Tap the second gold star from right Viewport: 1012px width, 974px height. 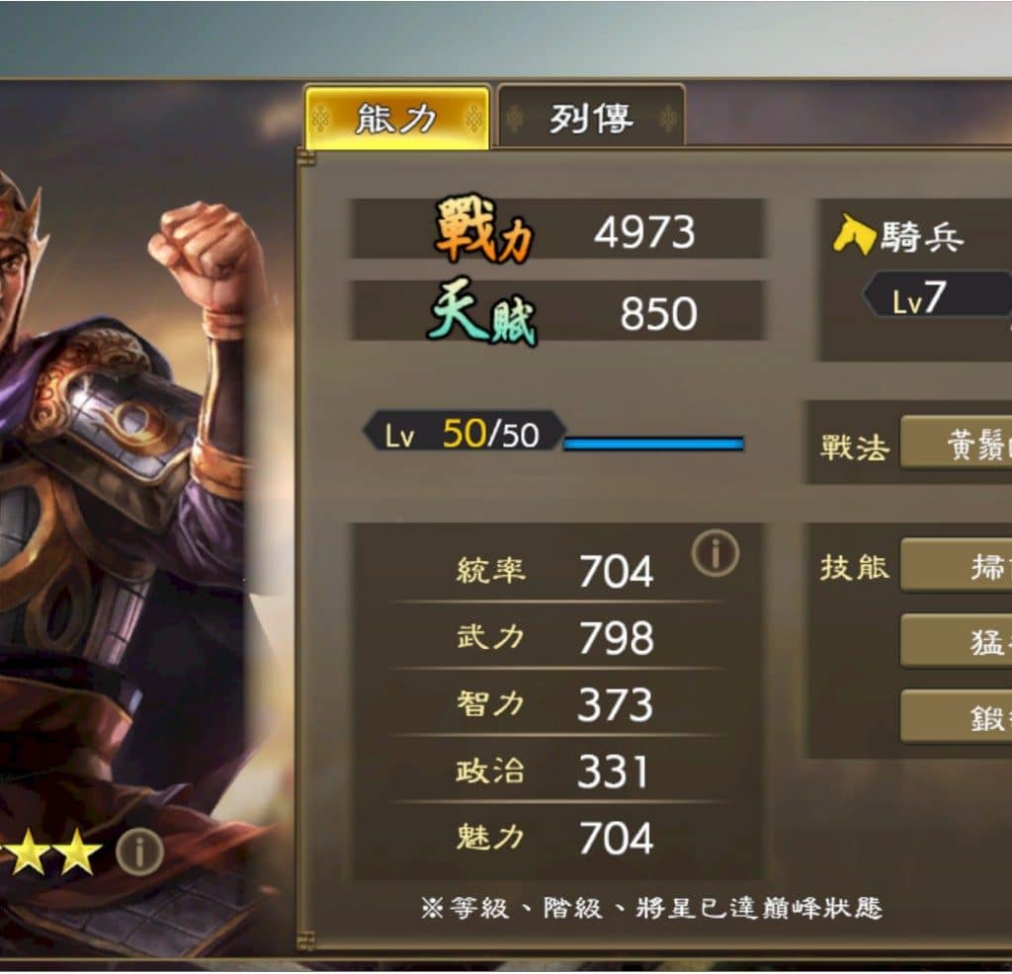tap(29, 852)
